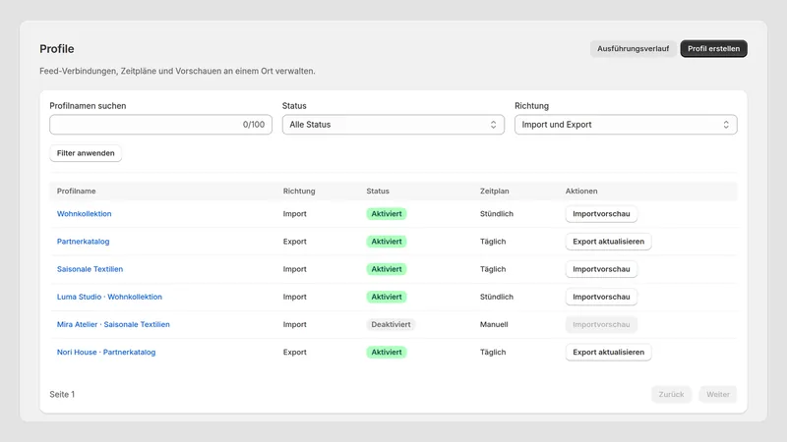
Task: Click Aktiviert badge in the Partnerkatalog row
Action: point(387,241)
